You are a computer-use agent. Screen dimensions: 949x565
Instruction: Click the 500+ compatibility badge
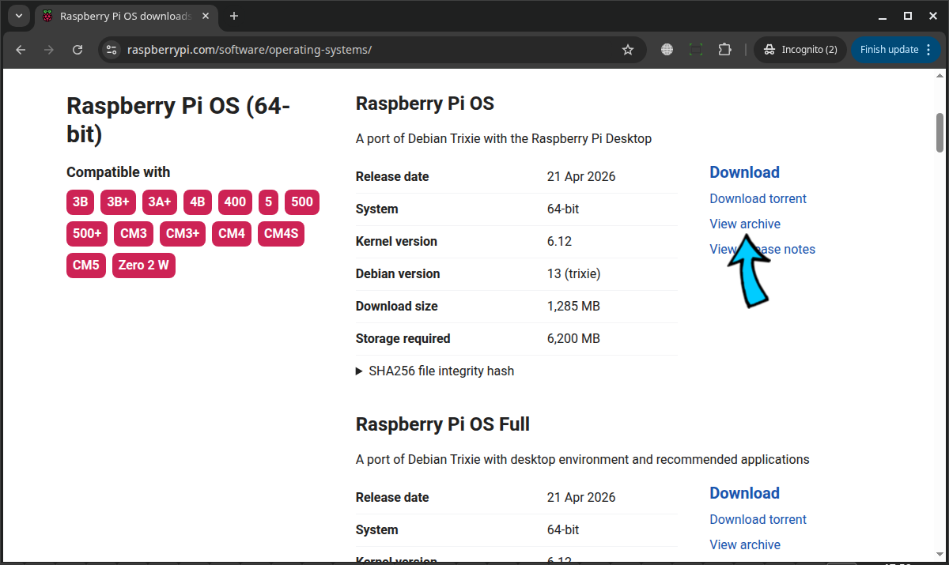click(x=87, y=233)
